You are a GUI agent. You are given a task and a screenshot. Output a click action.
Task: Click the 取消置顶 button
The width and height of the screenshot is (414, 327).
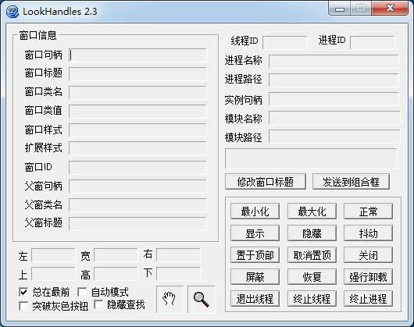(x=312, y=255)
